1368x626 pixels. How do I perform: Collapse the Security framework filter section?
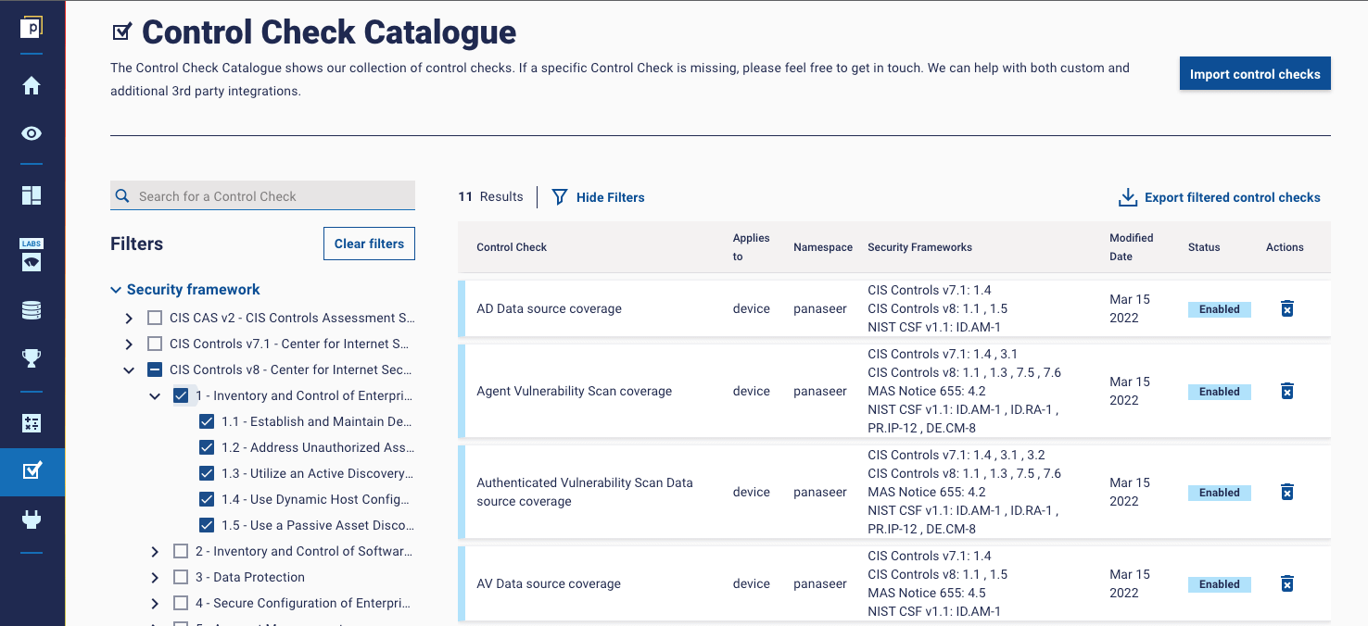pyautogui.click(x=115, y=289)
